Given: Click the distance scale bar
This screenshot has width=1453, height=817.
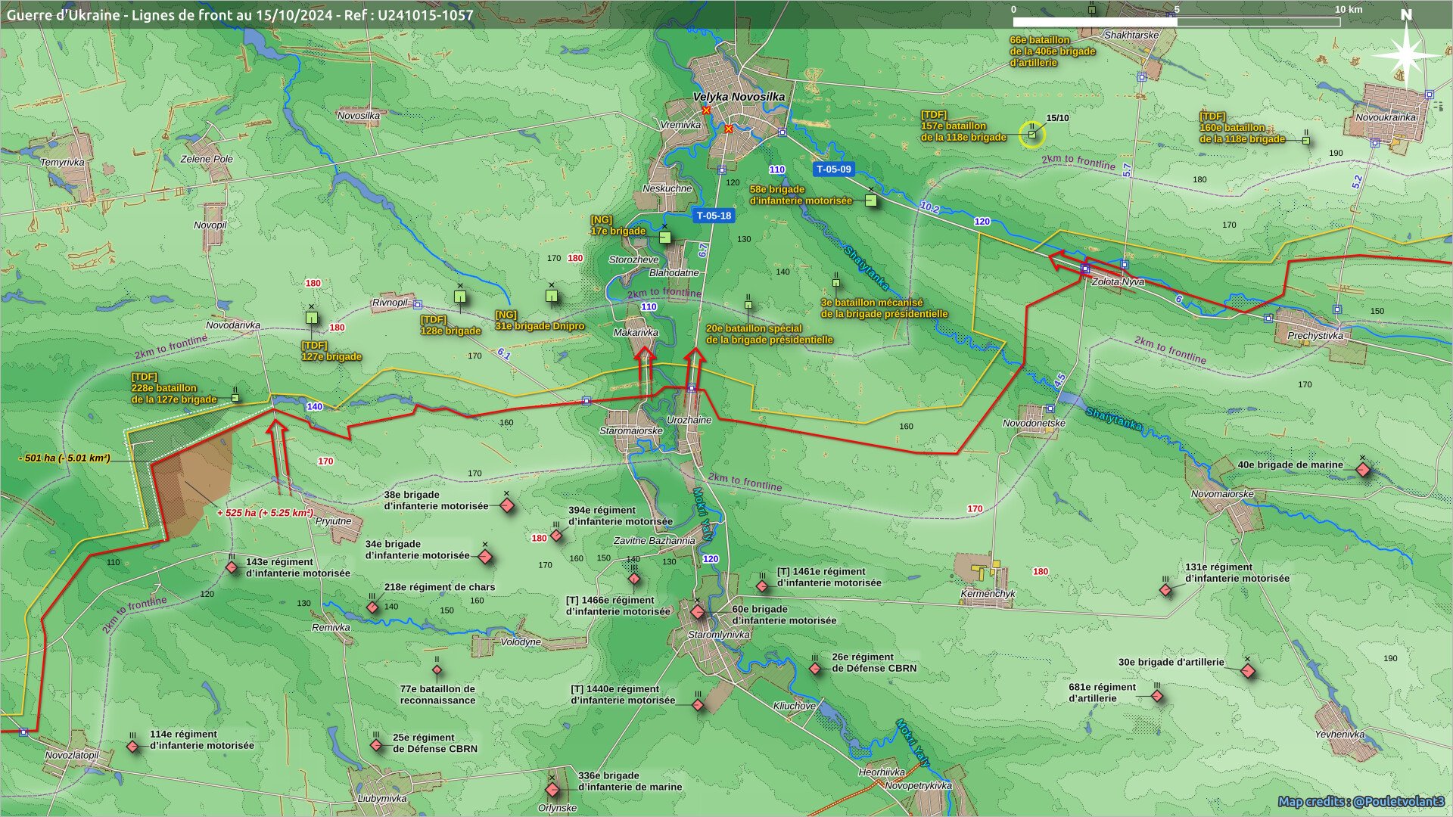Looking at the screenshot, I should [1177, 22].
